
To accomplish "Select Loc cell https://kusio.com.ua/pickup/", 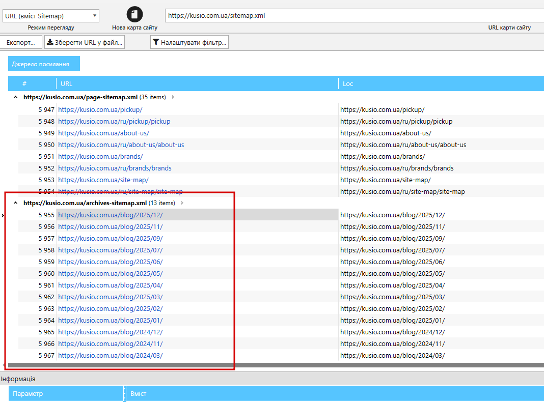I will (383, 109).
